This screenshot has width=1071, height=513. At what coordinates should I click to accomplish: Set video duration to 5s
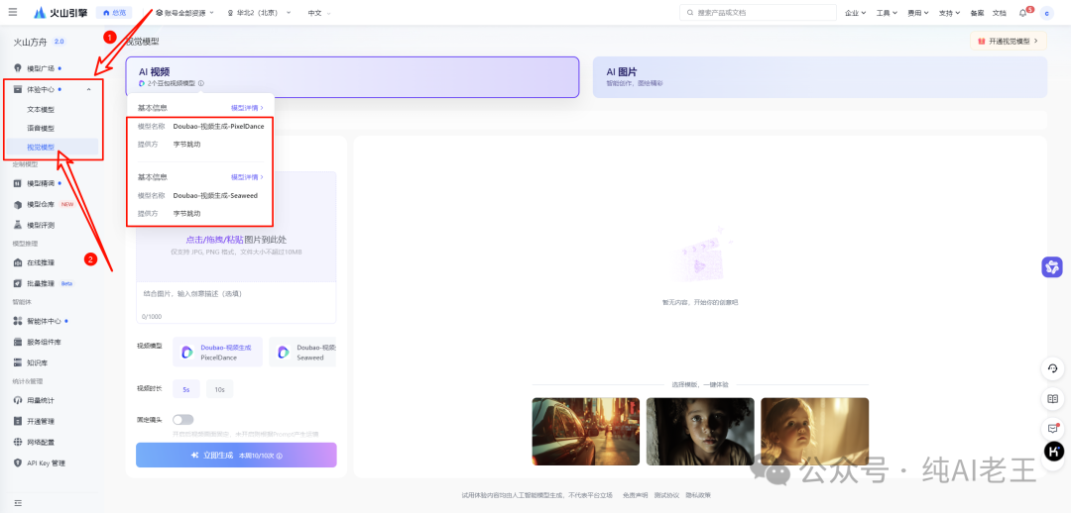(185, 389)
